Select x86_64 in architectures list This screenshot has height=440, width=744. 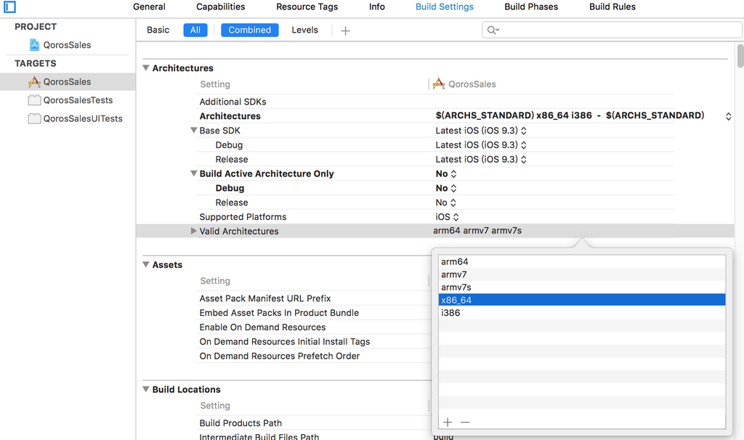coord(582,300)
